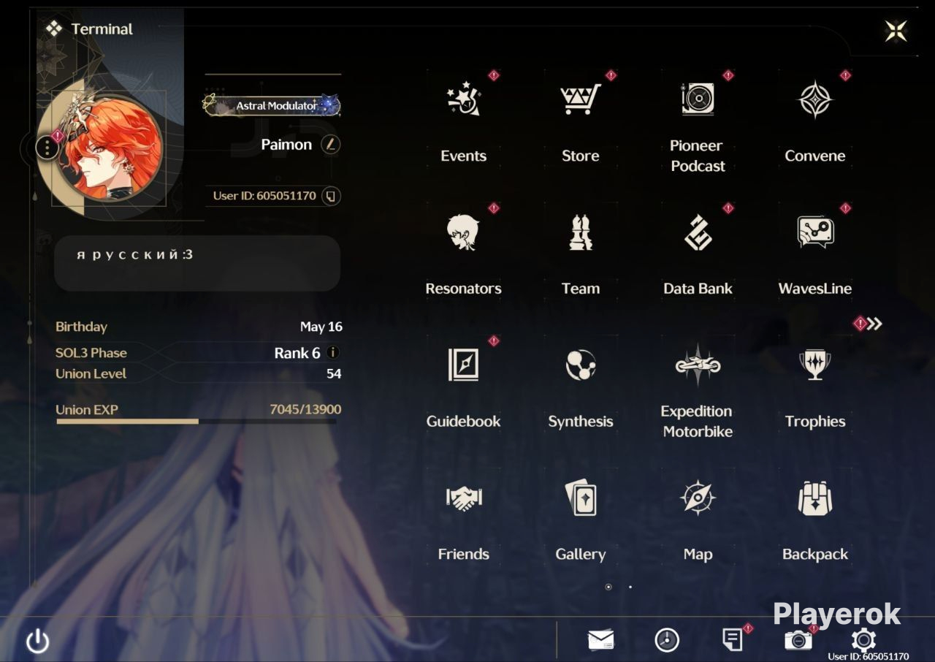
Task: Open the Events menu icon
Action: click(464, 99)
